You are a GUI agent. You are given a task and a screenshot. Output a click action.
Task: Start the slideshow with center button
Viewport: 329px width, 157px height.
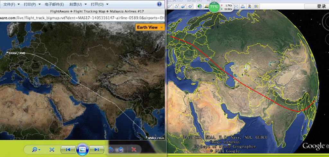[x=82, y=149]
